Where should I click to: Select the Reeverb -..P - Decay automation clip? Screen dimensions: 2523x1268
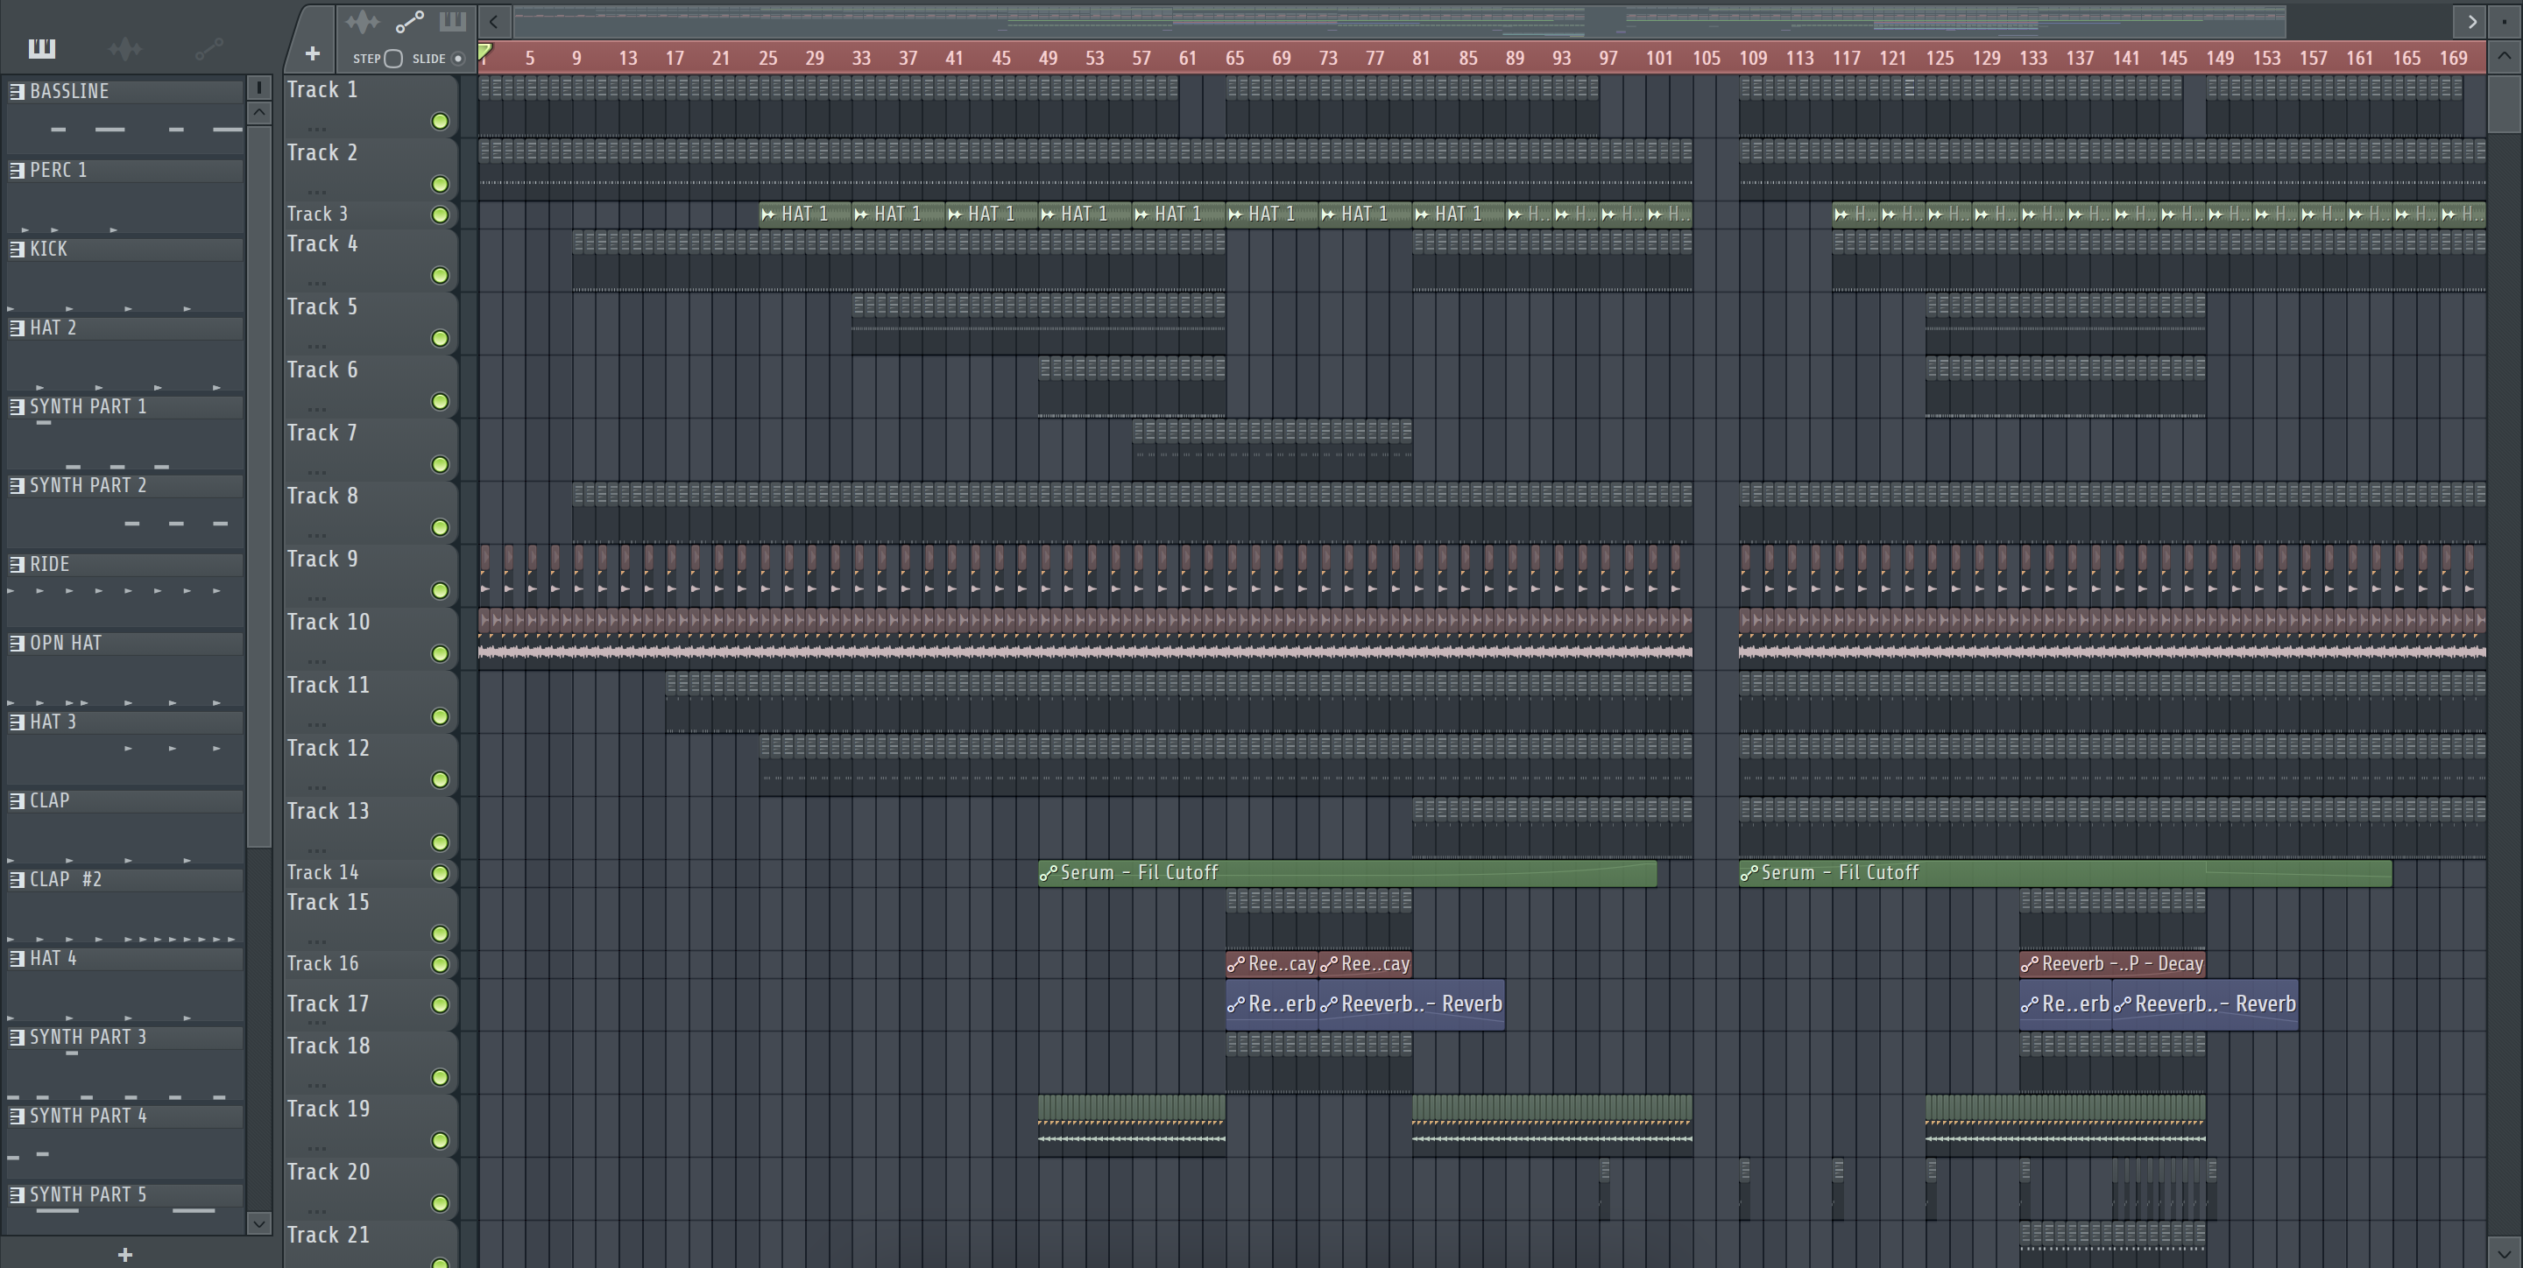tap(2111, 963)
